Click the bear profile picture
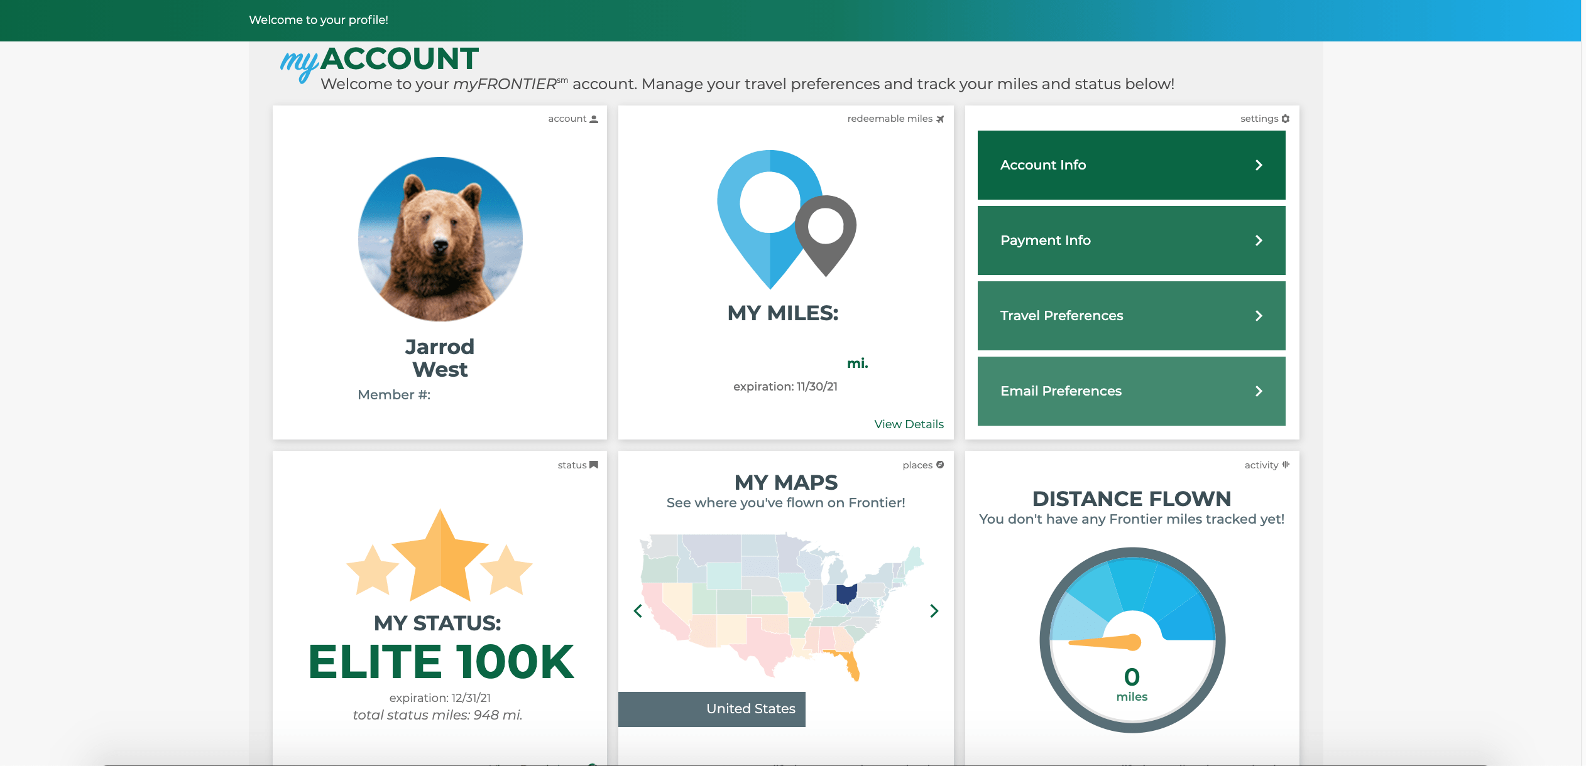The width and height of the screenshot is (1586, 766). (x=440, y=239)
